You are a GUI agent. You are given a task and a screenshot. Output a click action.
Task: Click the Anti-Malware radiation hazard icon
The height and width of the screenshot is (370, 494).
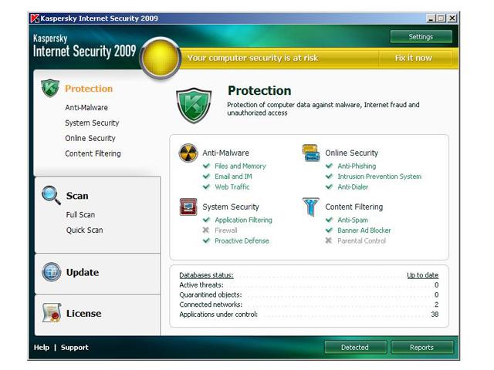(x=188, y=153)
